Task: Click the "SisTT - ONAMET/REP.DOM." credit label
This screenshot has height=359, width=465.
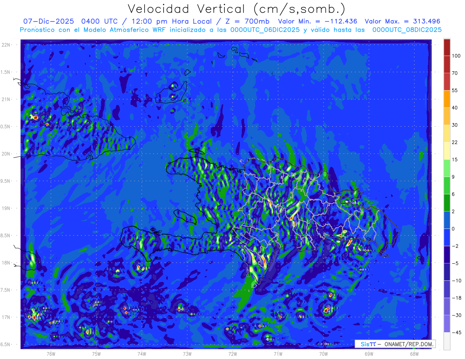Action: click(395, 344)
